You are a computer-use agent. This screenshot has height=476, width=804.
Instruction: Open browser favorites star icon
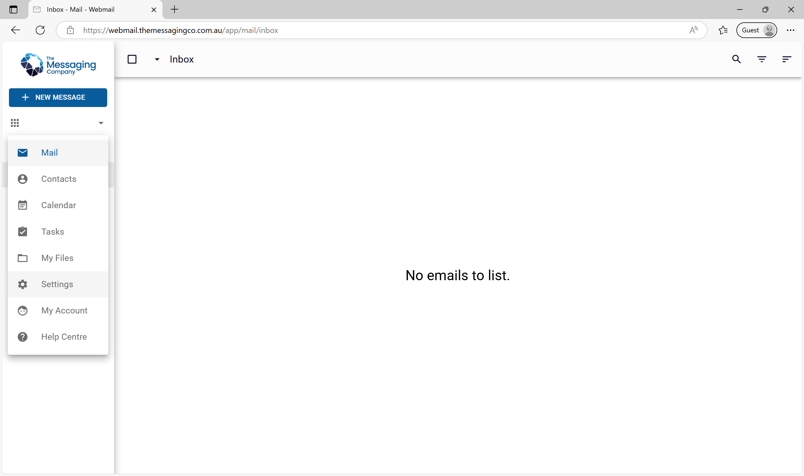[x=723, y=30]
